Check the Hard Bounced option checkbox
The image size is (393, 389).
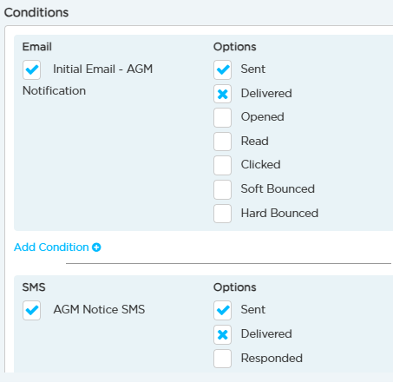222,214
